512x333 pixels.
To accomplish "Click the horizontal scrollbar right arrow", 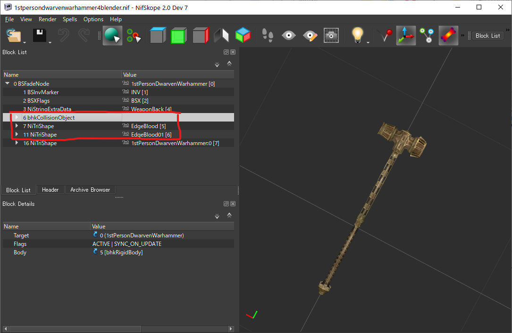I will (x=231, y=329).
